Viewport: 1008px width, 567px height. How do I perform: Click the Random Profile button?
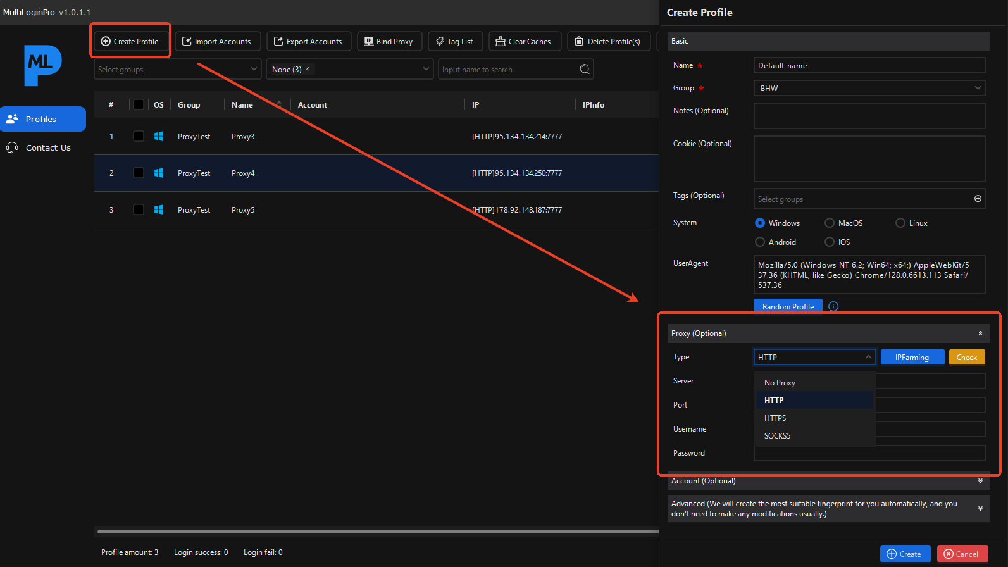tap(788, 306)
